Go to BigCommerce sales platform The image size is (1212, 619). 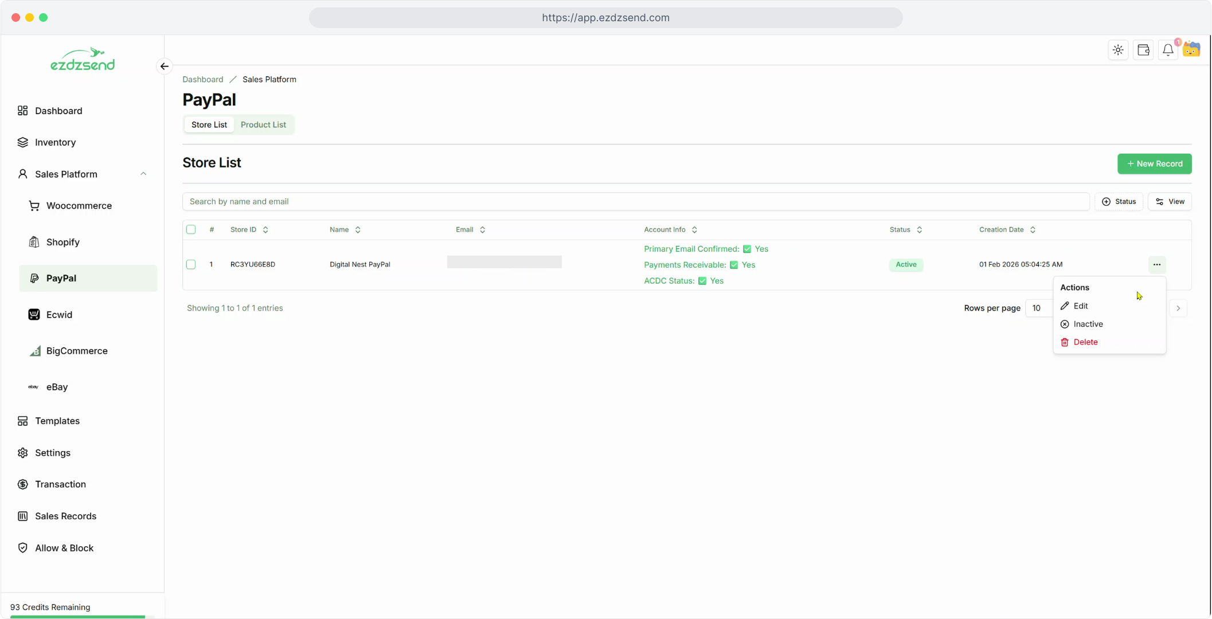(x=77, y=351)
